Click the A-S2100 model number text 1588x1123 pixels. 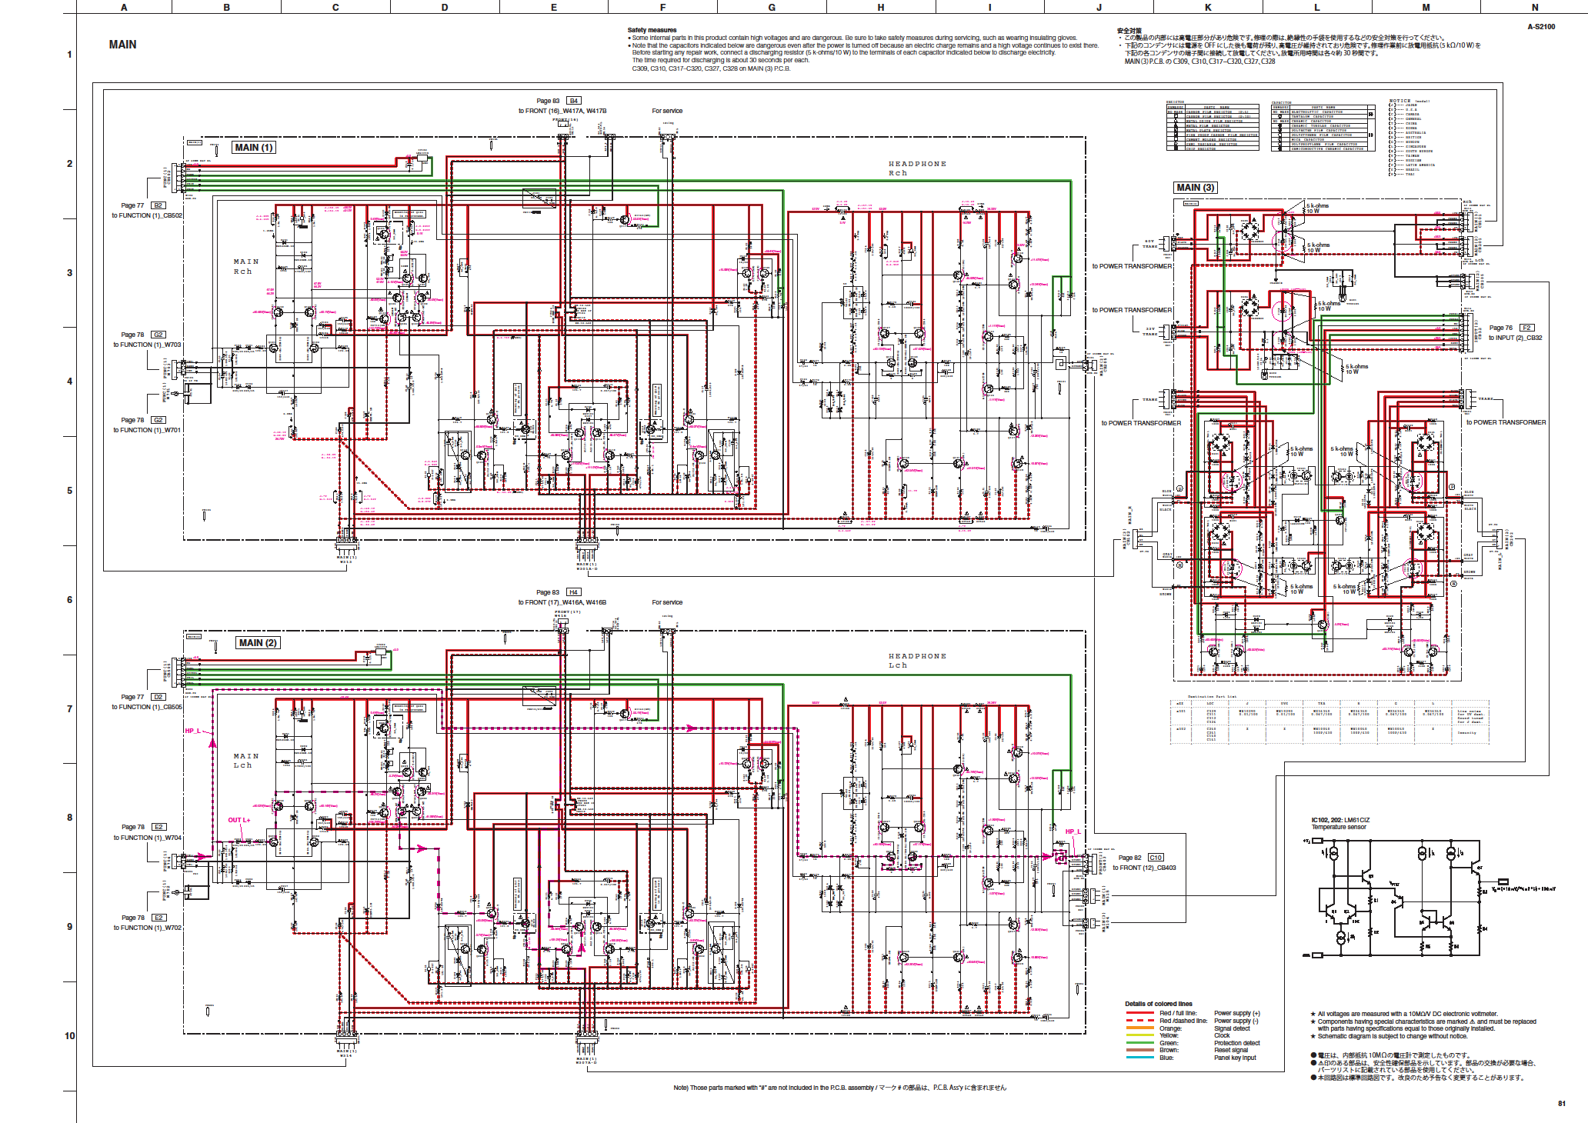pos(1541,27)
